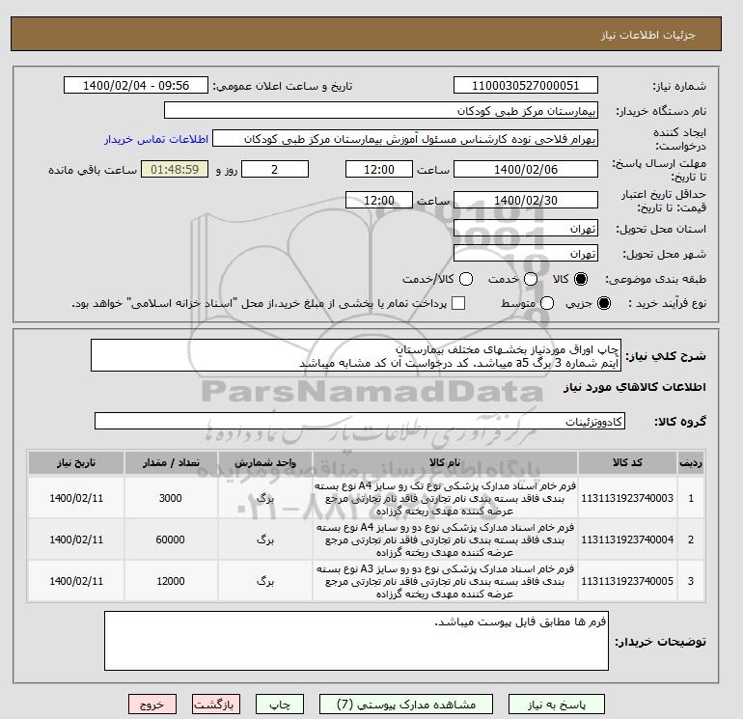Image resolution: width=743 pixels, height=719 pixels.
Task: Click the خروج exit button
Action: pyautogui.click(x=152, y=705)
